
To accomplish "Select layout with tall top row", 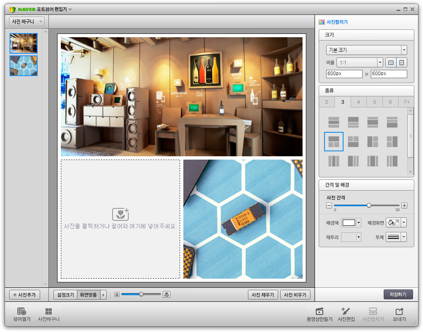I will [353, 122].
